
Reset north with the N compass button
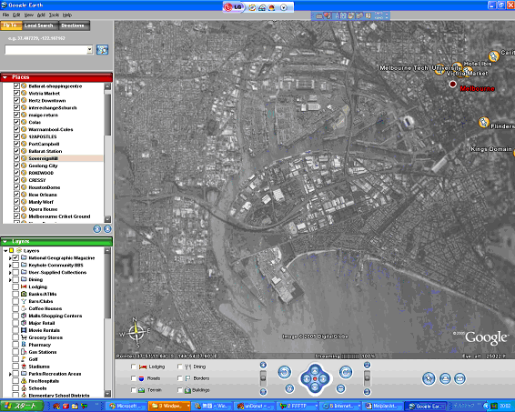click(x=289, y=388)
